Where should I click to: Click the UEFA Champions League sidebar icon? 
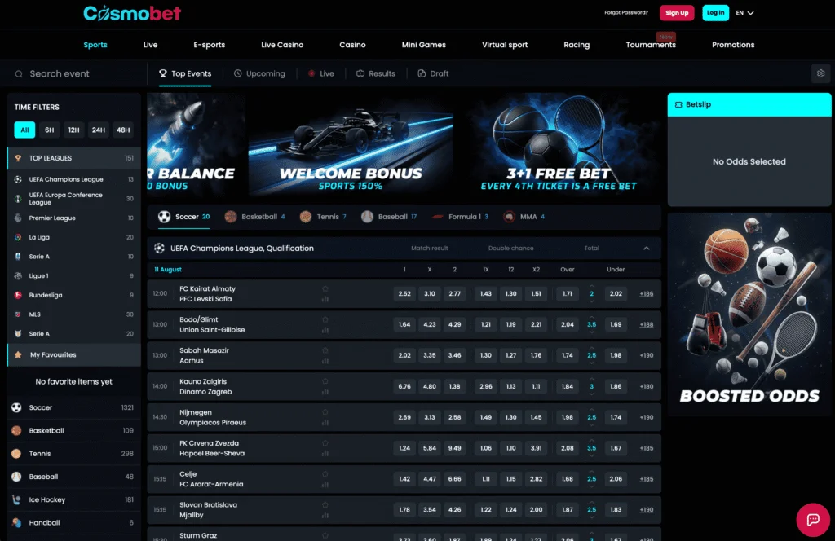pos(18,179)
